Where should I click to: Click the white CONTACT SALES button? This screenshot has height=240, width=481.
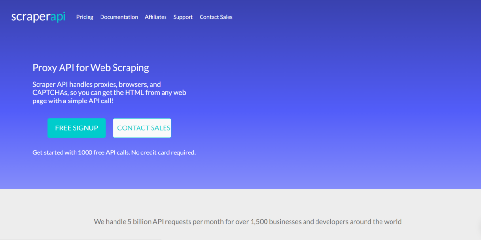(142, 128)
